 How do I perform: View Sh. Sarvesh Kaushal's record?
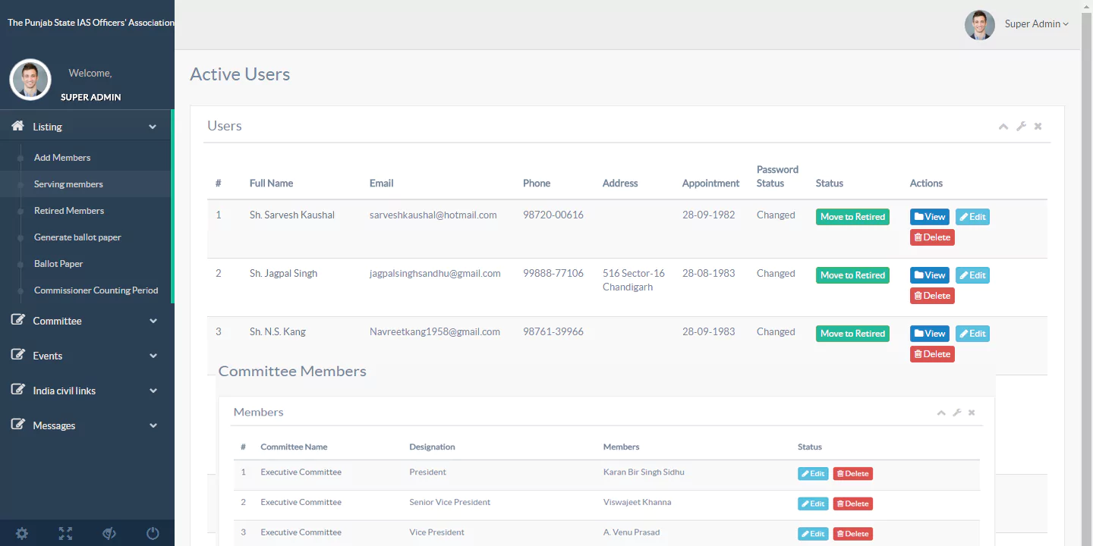coord(930,217)
